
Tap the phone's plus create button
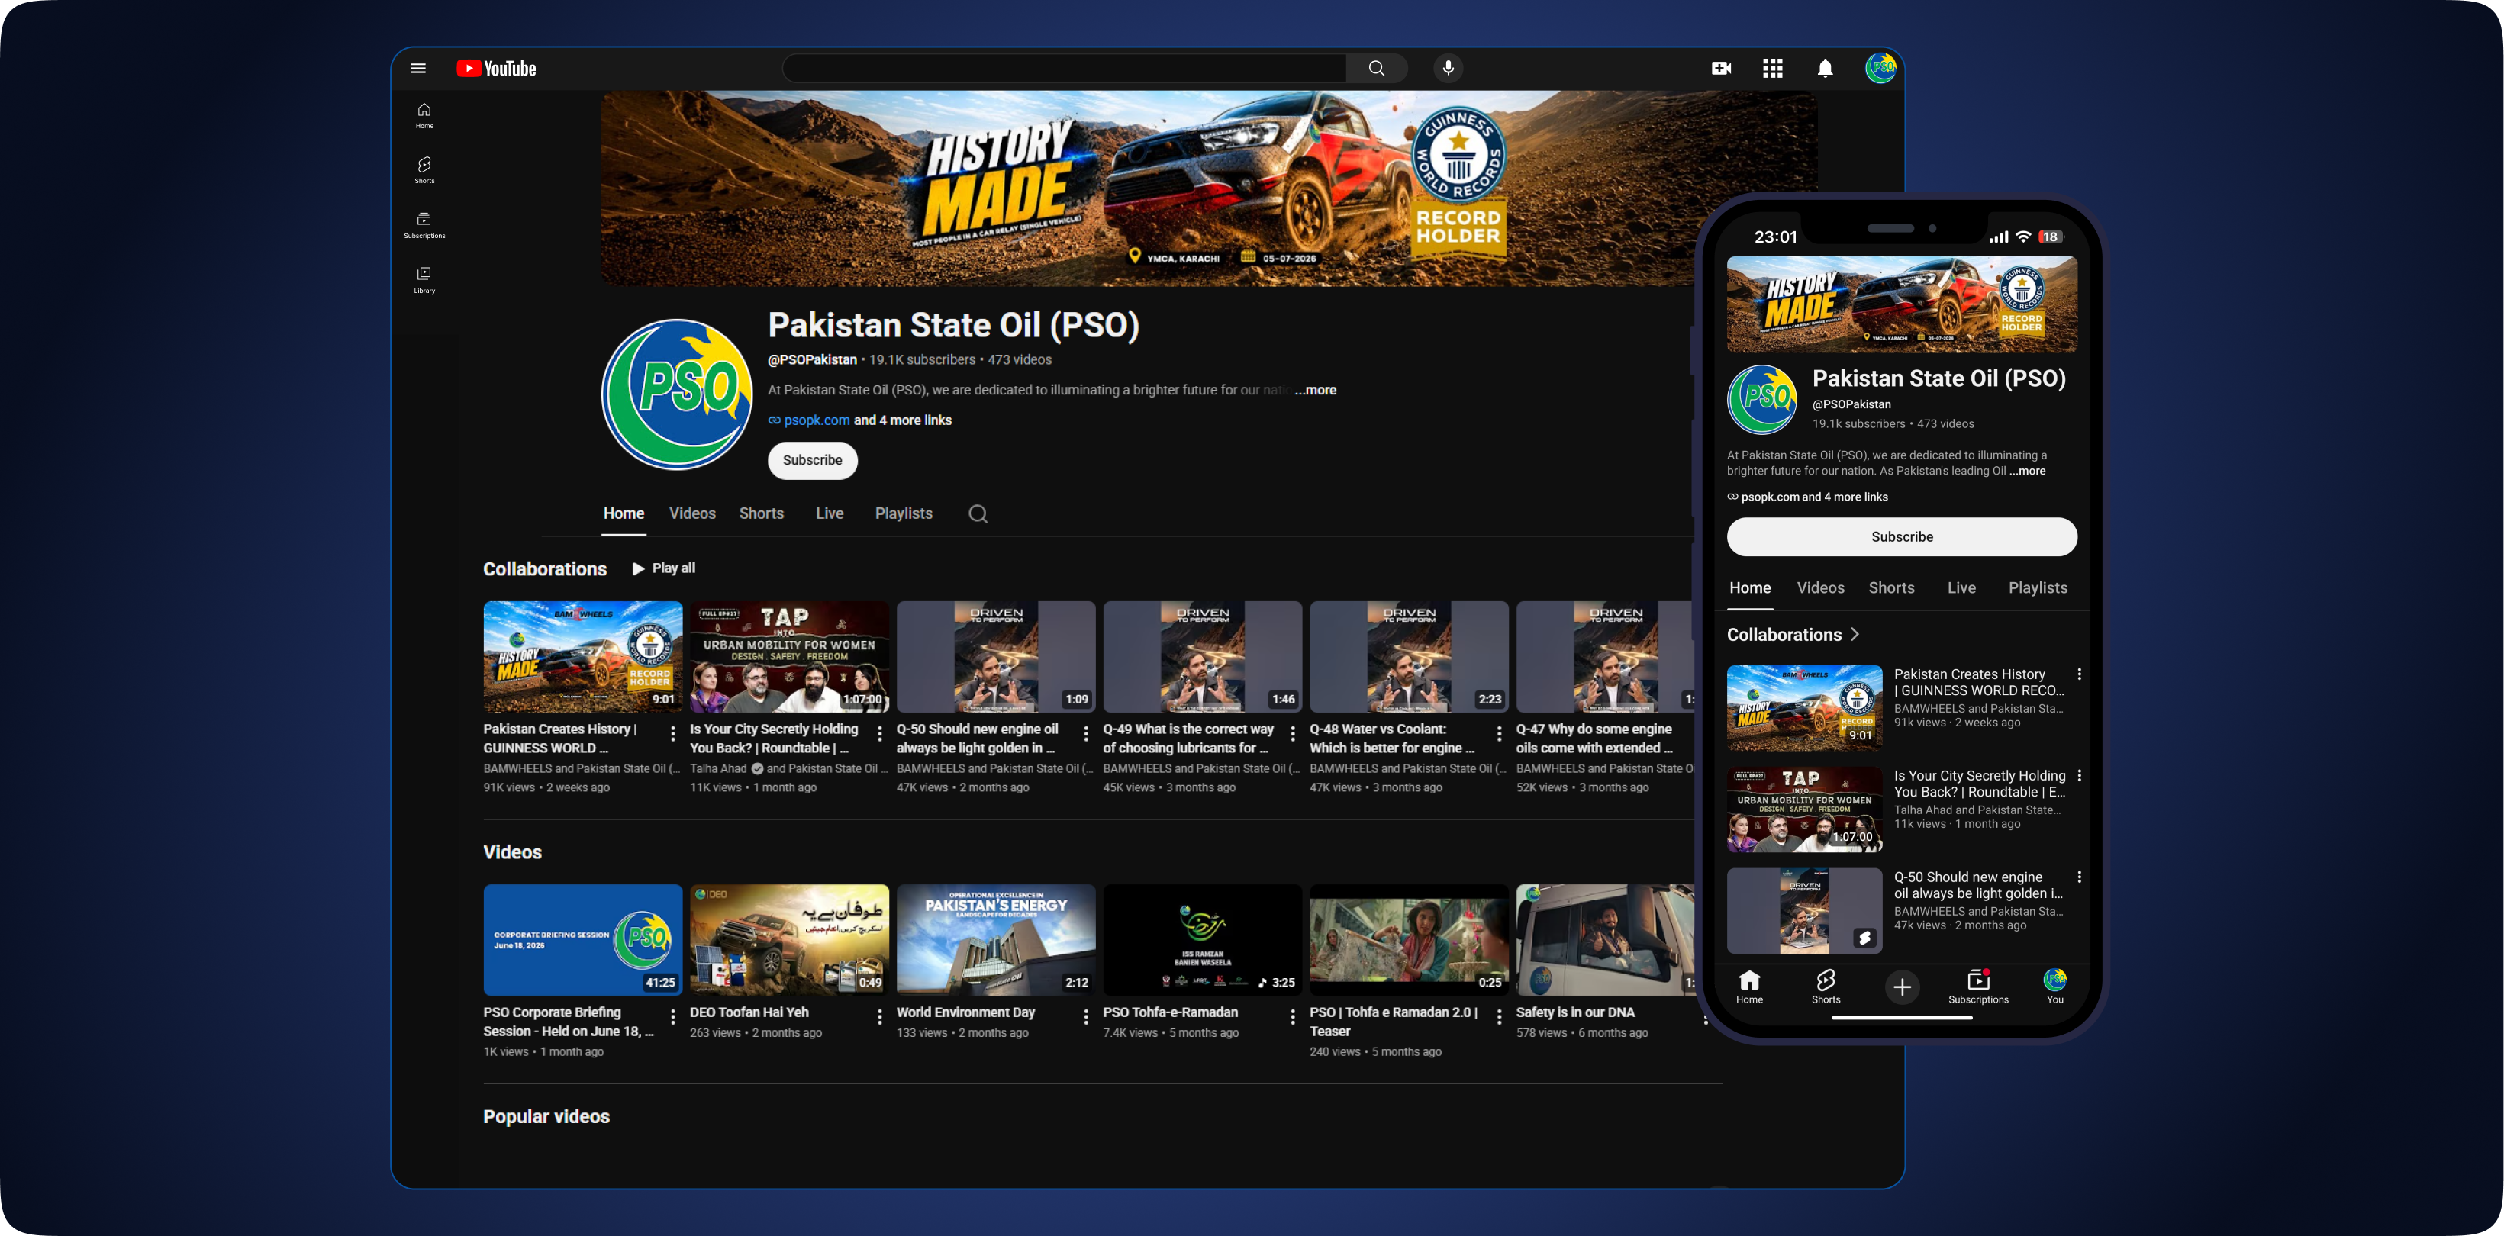click(x=1901, y=987)
